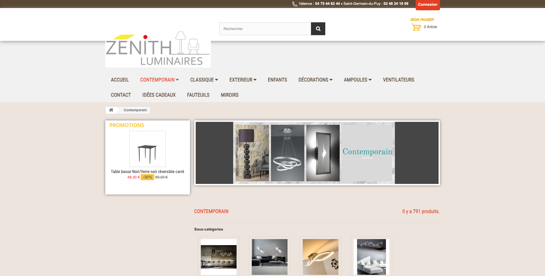
Task: Click the 0 Article cart text
Action: pos(430,27)
